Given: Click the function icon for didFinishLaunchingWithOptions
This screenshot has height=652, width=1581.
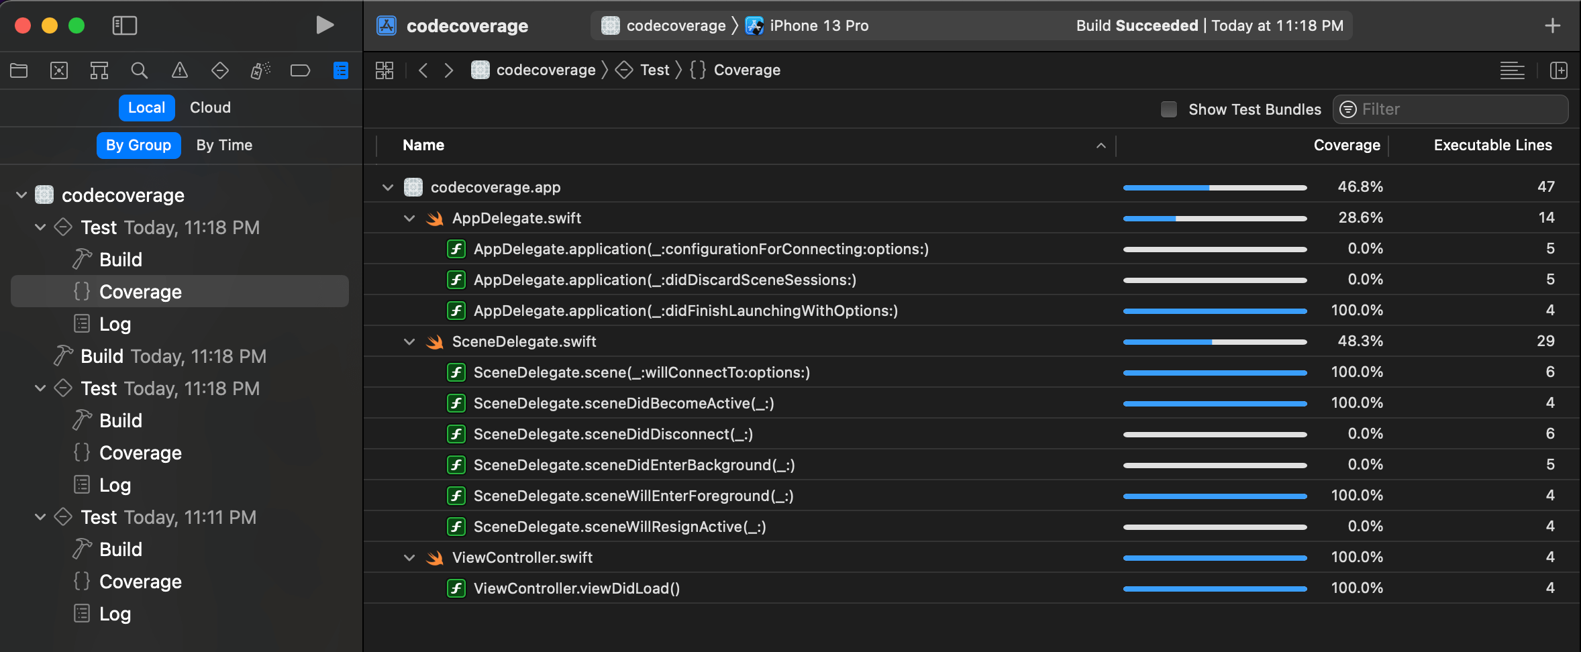Looking at the screenshot, I should coord(456,311).
